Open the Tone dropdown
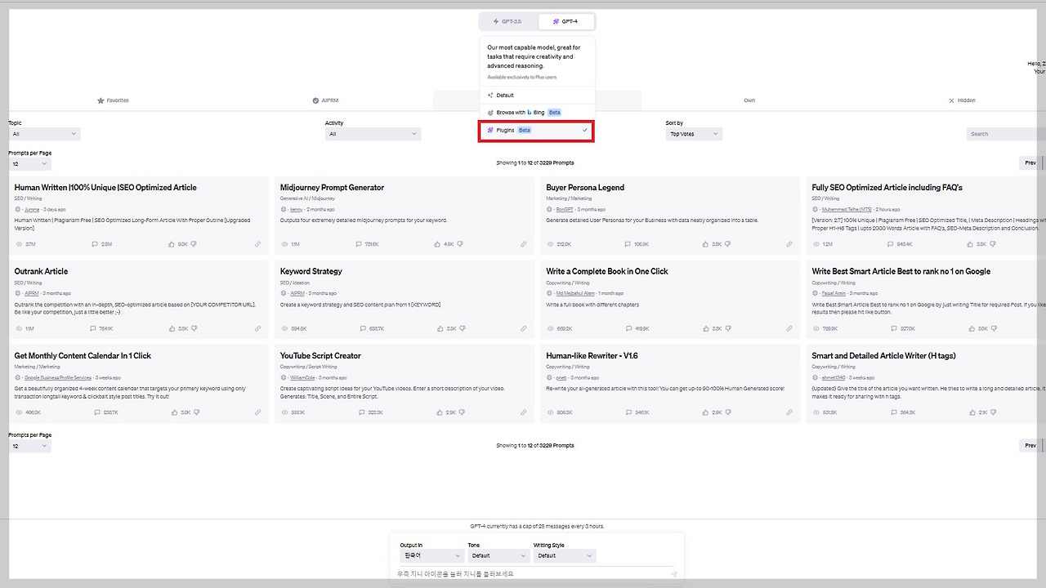 click(x=498, y=556)
